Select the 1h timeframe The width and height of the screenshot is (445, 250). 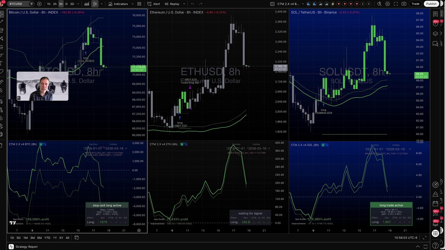49,4
